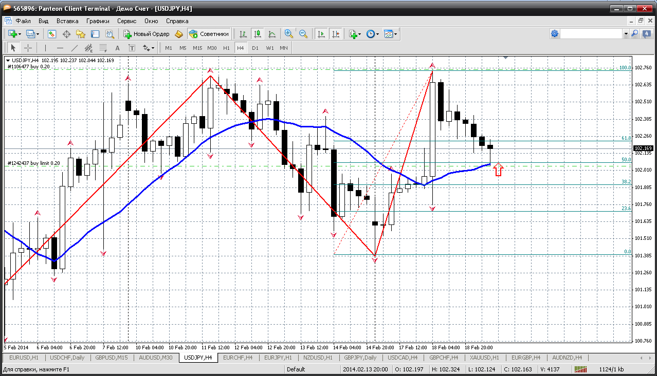The height and width of the screenshot is (376, 657).
Task: Expand the Templates dropdown arrow
Action: coord(396,34)
